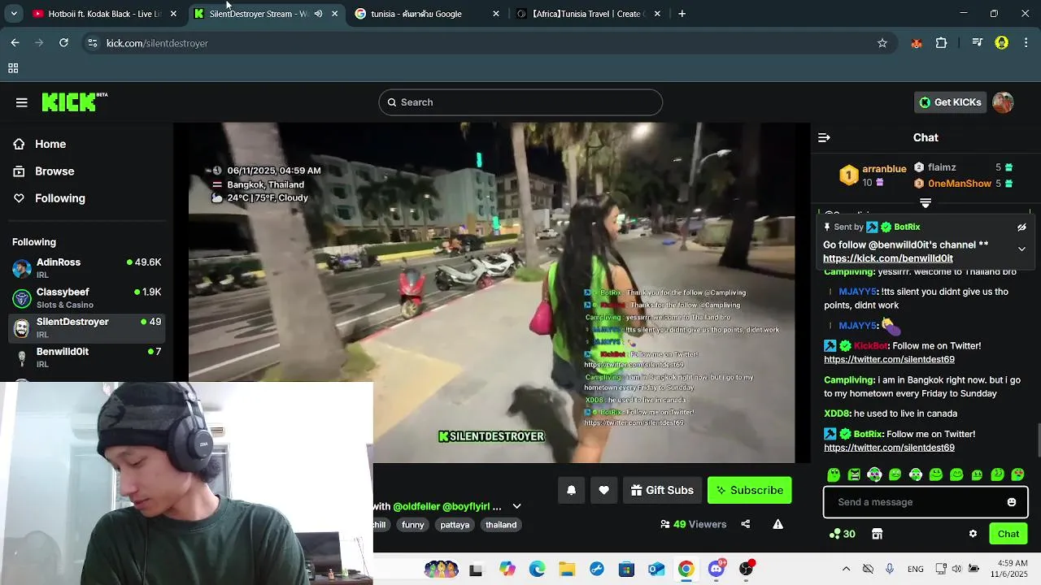Click the Get KICKs button
The image size is (1041, 585).
pyautogui.click(x=950, y=102)
